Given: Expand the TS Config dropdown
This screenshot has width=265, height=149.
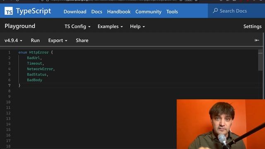Looking at the screenshot, I should click(x=77, y=26).
